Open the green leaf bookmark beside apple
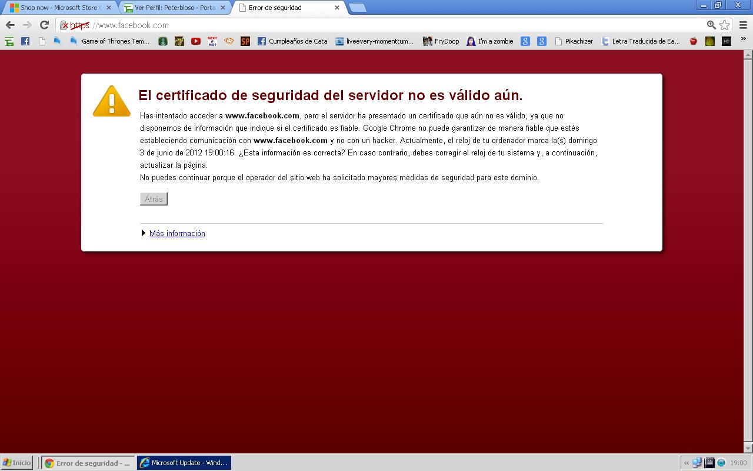Screen dimensions: 753x471 (710, 41)
